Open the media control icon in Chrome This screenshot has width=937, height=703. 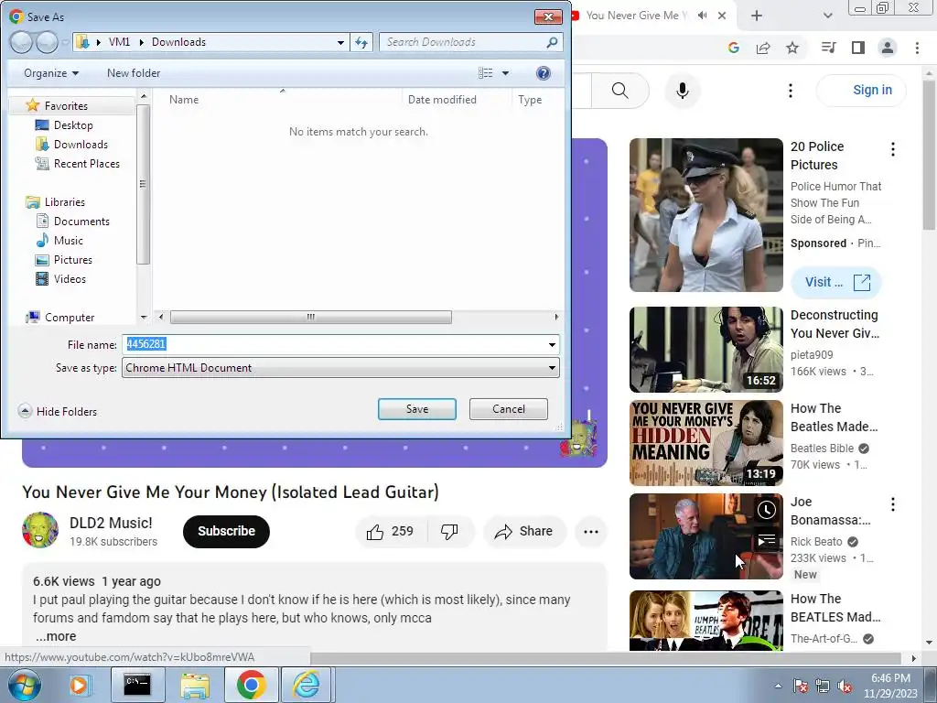click(828, 48)
